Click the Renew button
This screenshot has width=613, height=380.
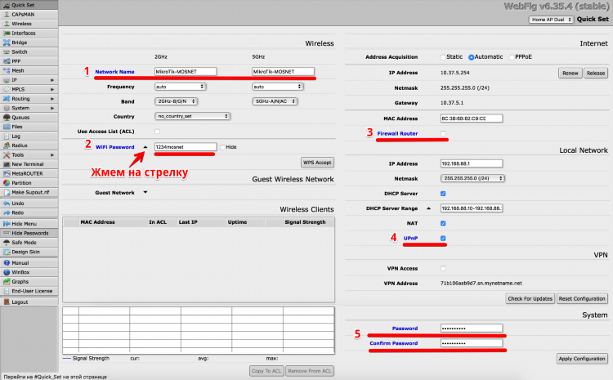point(570,73)
